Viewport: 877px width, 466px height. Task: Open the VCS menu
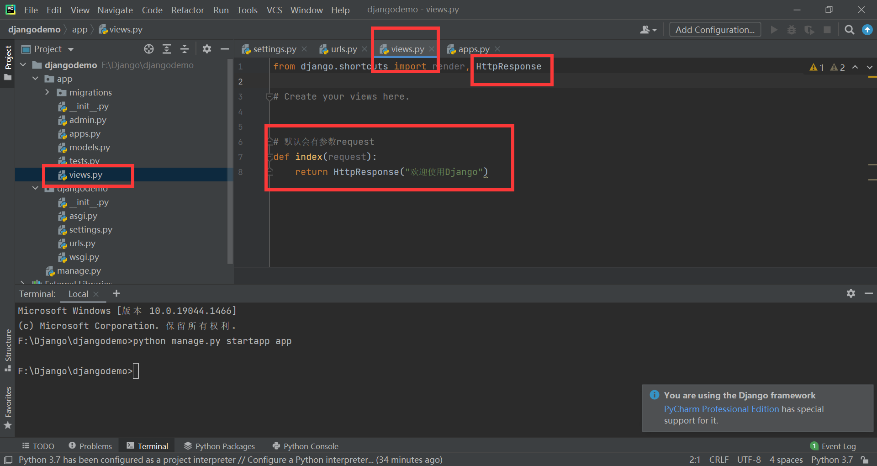tap(275, 10)
